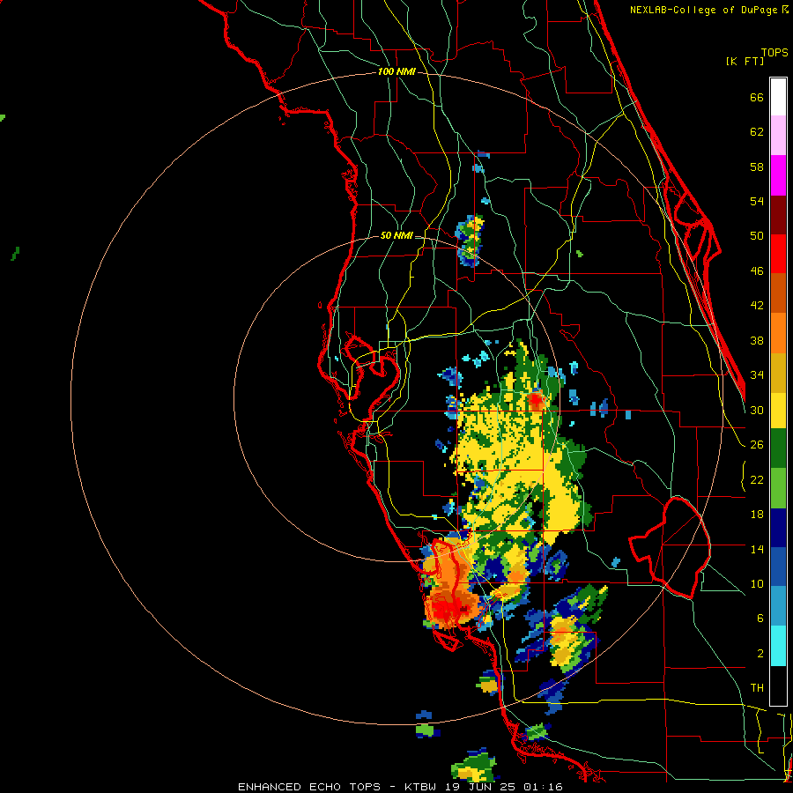Screen dimensions: 793x793
Task: Click the dark green legend swatch
Action: pyautogui.click(x=778, y=448)
